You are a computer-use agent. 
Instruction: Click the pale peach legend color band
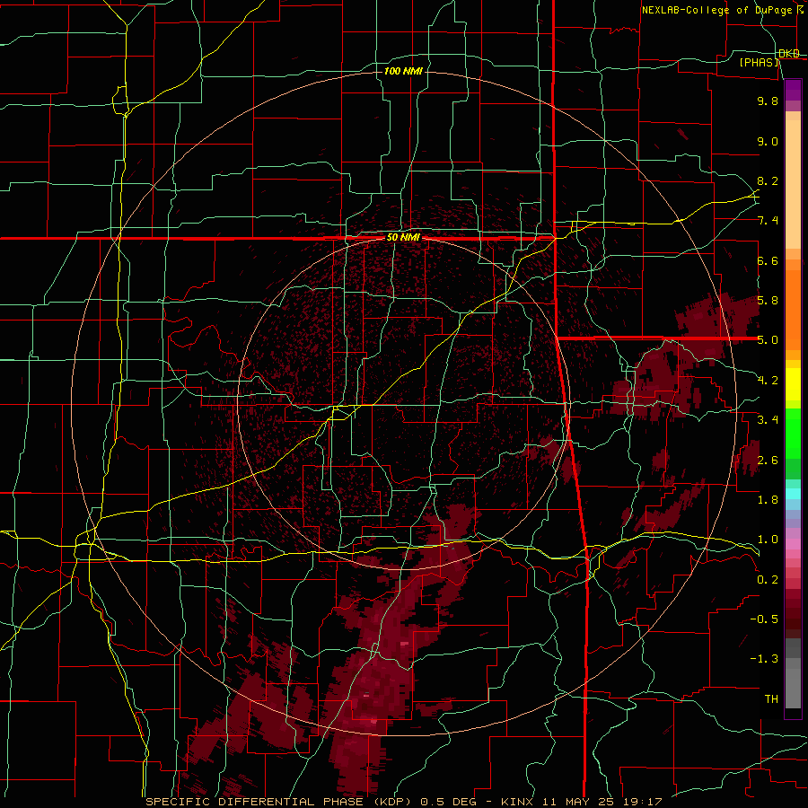tap(793, 184)
